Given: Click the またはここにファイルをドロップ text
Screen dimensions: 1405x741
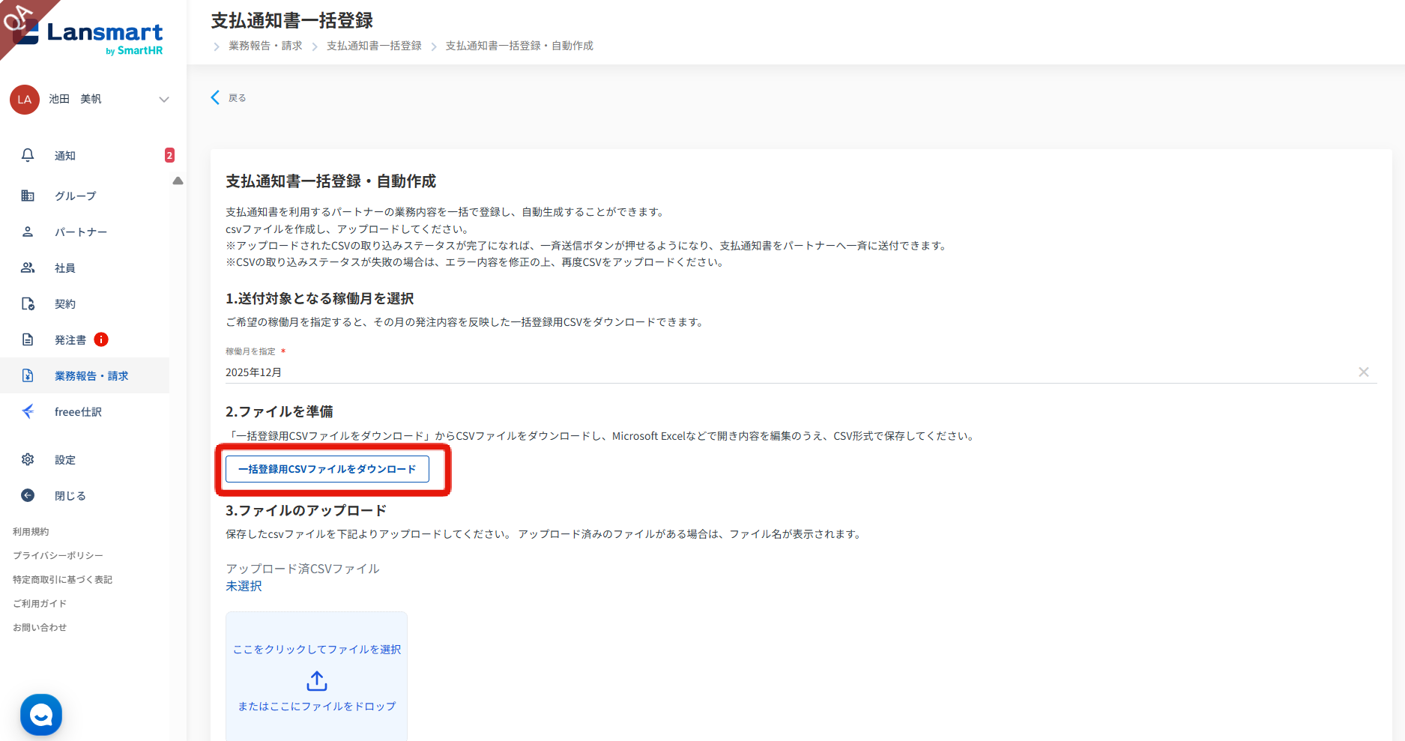Looking at the screenshot, I should tap(317, 707).
